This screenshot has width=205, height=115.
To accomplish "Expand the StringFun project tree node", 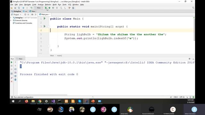I will click(x=11, y=18).
